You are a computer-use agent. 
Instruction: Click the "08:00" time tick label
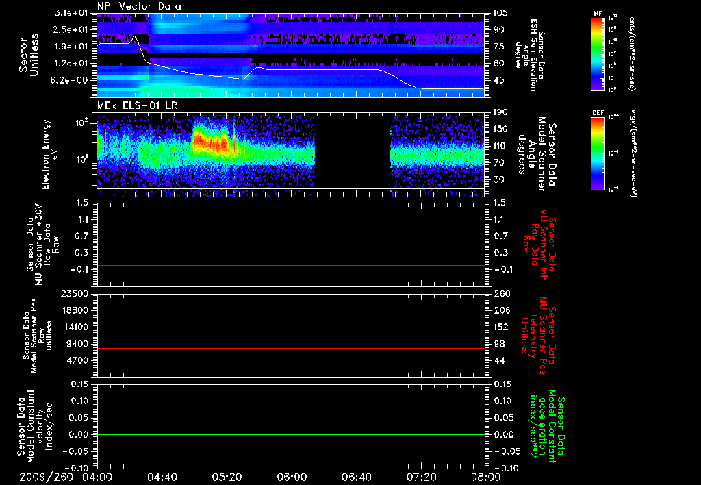tap(486, 477)
